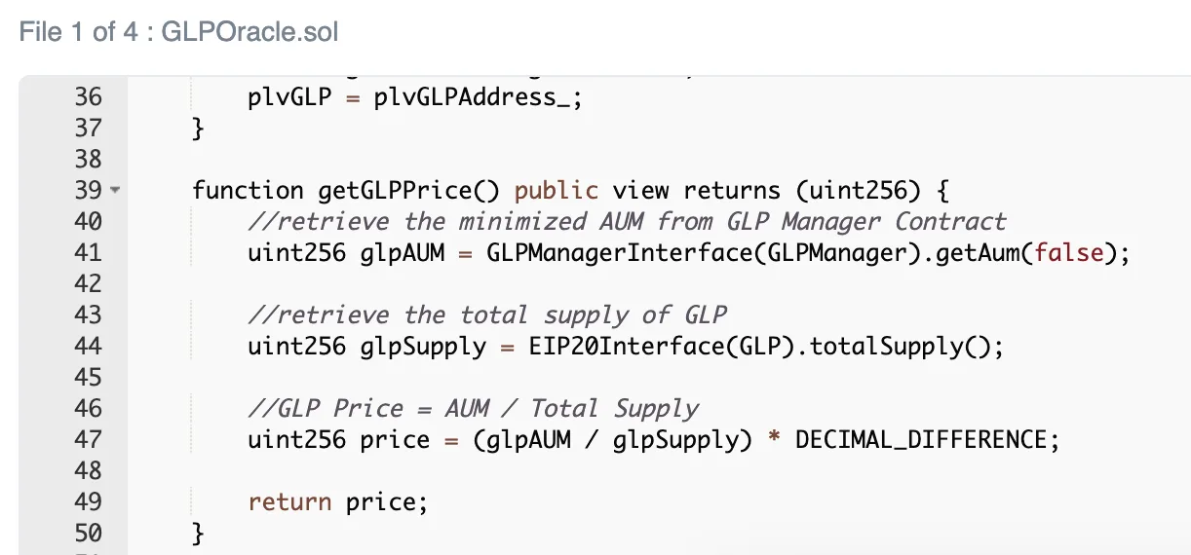
Task: Click the GLPManagerInterface identifier
Action: 620,253
